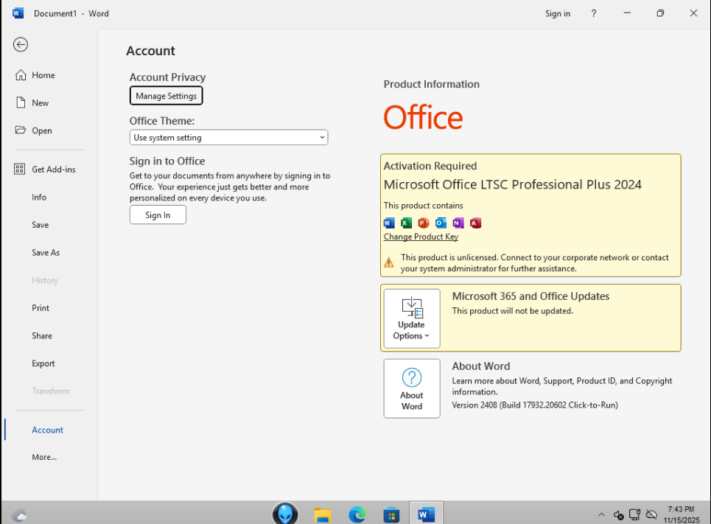Show hidden system tray icons chevron
711x524 pixels.
[x=601, y=514]
